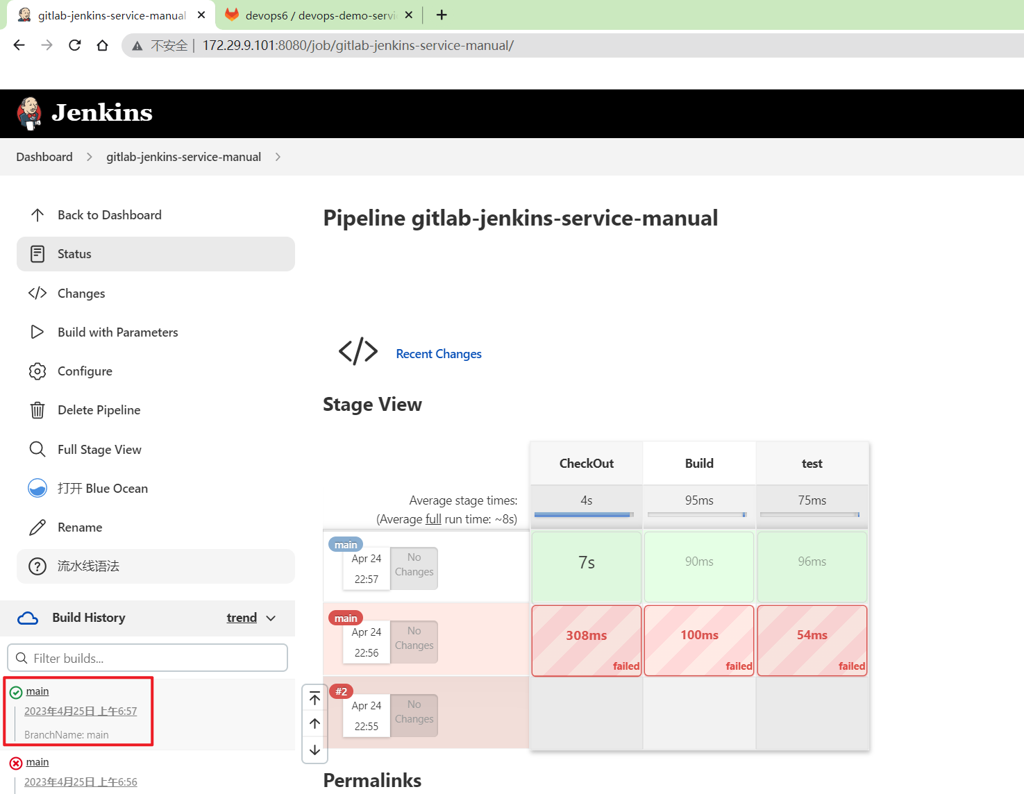1024x794 pixels.
Task: Click the single up arrow in build pager
Action: 314,723
